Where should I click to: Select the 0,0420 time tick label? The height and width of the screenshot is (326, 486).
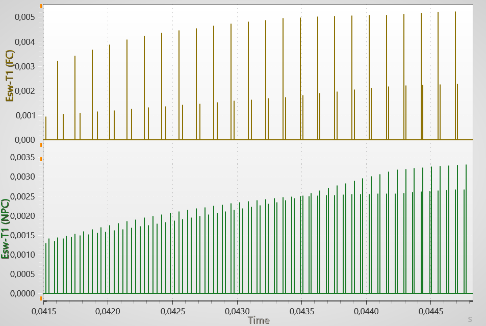(x=108, y=310)
